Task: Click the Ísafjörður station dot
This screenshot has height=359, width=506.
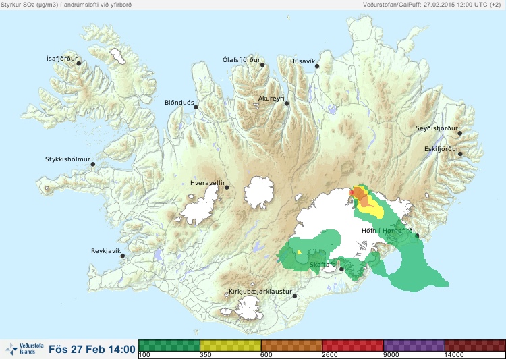Action: coord(79,63)
